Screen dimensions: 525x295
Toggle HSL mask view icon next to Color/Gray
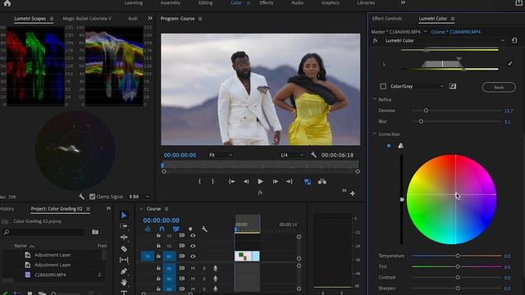453,86
